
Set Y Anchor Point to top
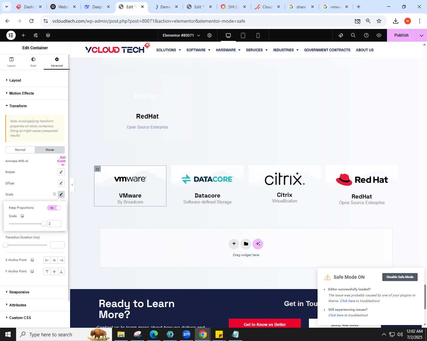(47, 271)
